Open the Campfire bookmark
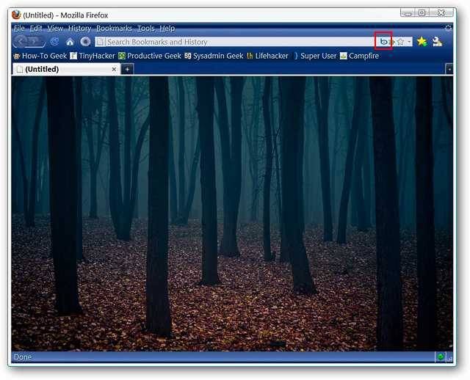 [359, 56]
